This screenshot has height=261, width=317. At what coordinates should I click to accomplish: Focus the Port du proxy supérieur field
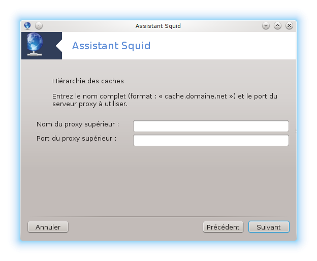[x=211, y=140]
